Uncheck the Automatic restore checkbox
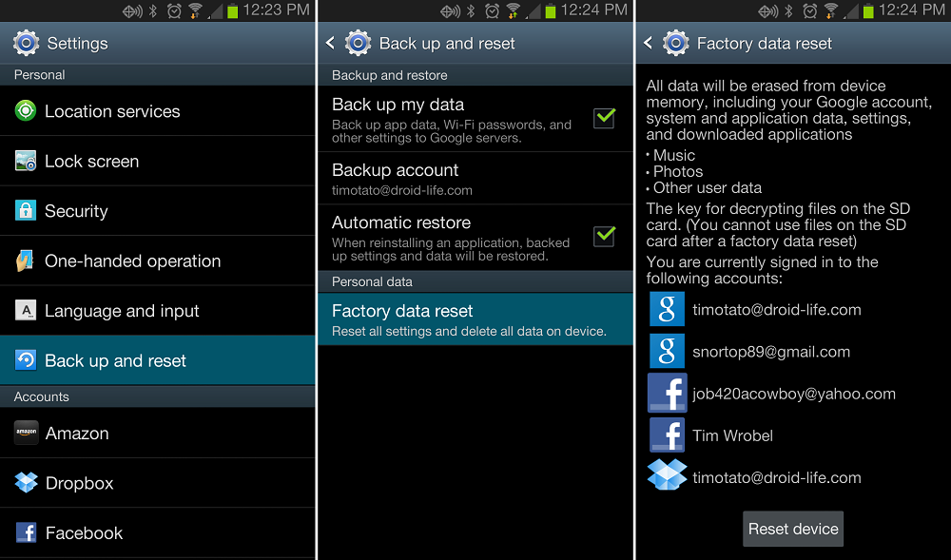Image resolution: width=951 pixels, height=560 pixels. coord(604,236)
